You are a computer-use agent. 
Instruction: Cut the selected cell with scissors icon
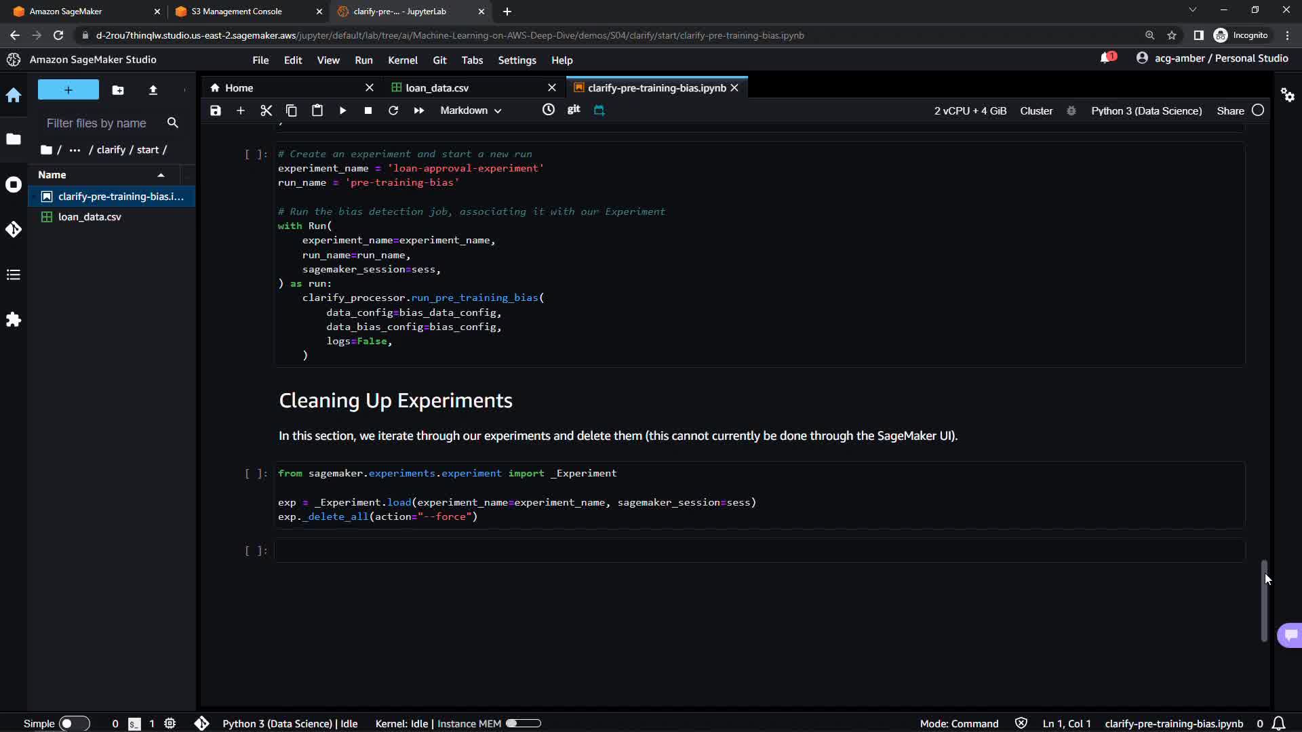pos(266,110)
